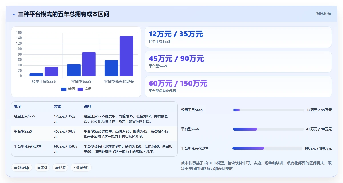The image size is (343, 183).
Task: Click the 60万元 / 150万元 value beside the progress bar
Action: point(318,149)
